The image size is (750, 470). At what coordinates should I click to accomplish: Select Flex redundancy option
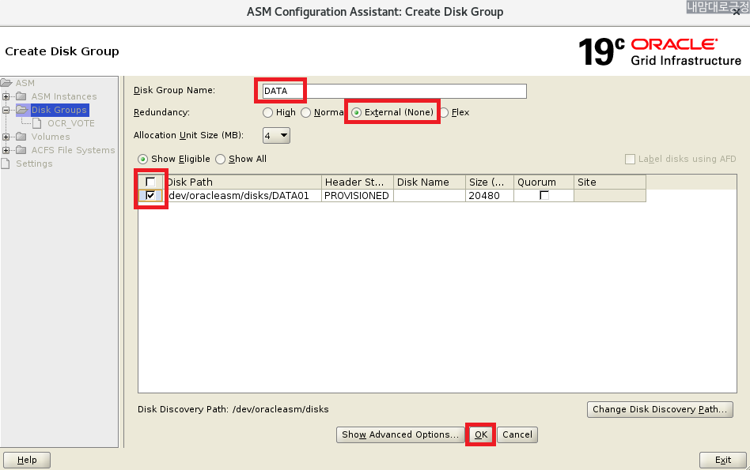coord(444,113)
